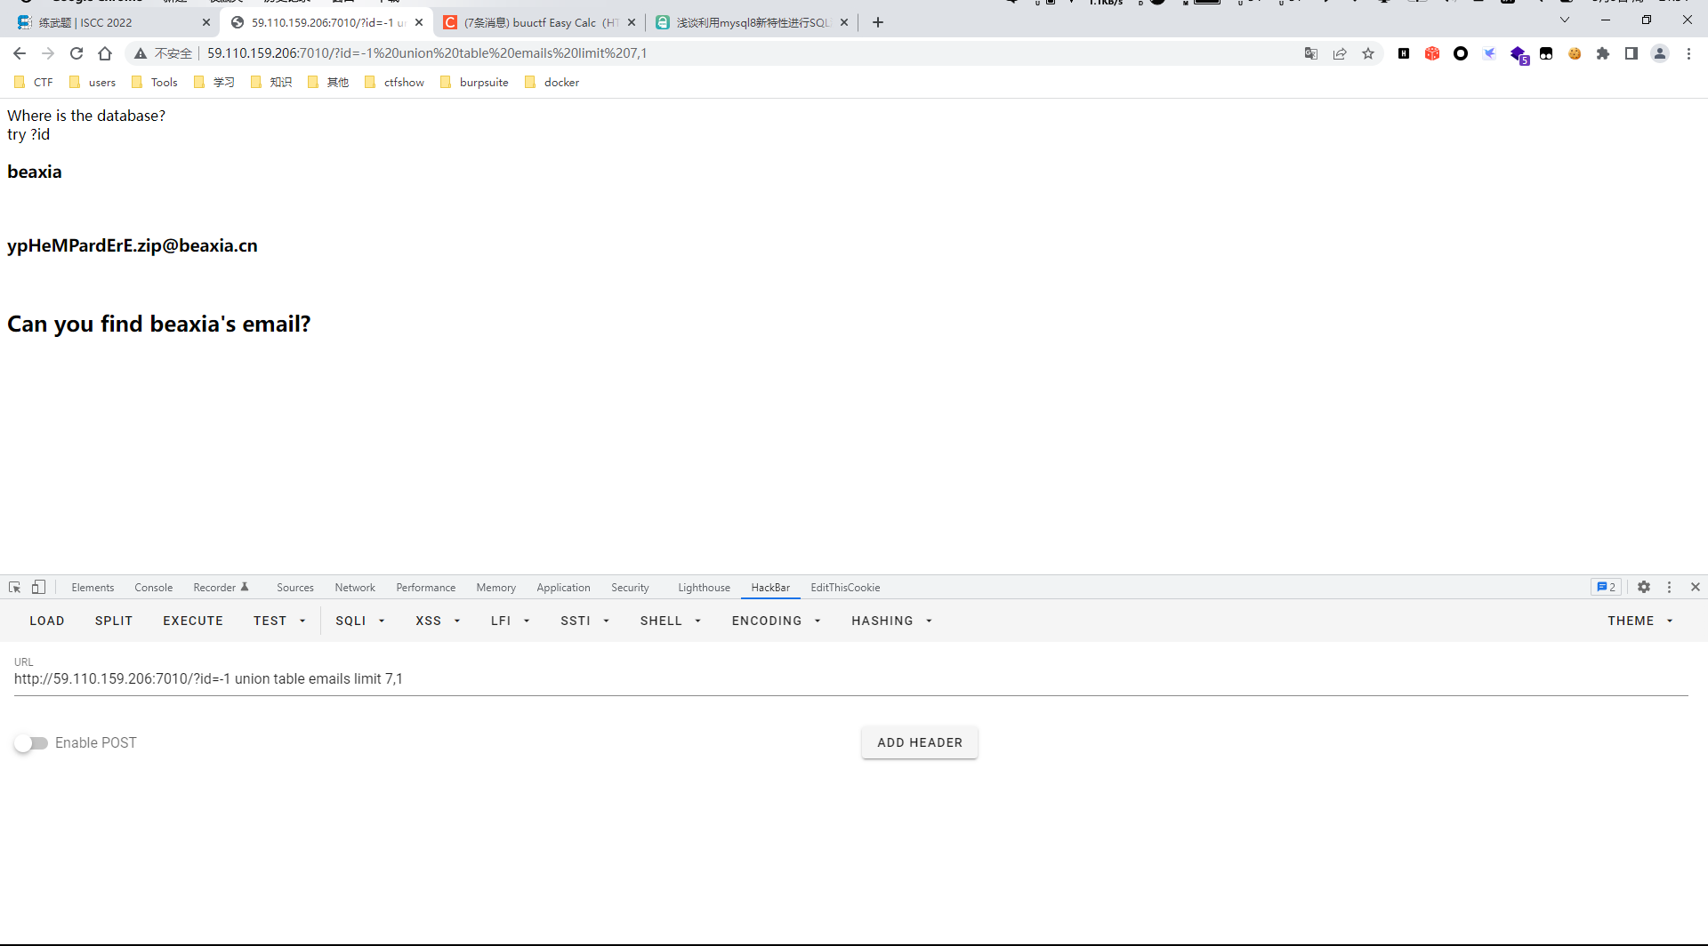The width and height of the screenshot is (1708, 946).
Task: Switch to the Console tab
Action: 153,588
